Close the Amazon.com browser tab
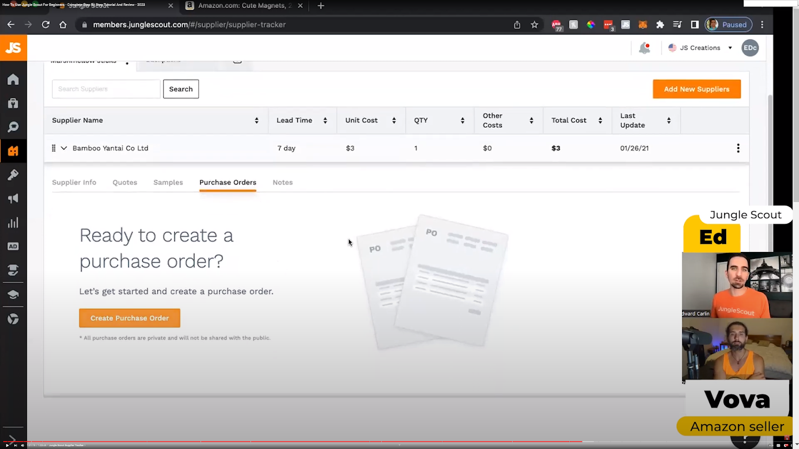The height and width of the screenshot is (449, 799). tap(300, 6)
